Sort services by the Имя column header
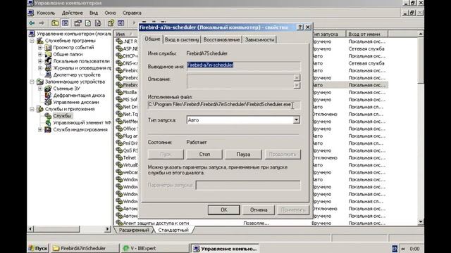 pyautogui.click(x=126, y=34)
